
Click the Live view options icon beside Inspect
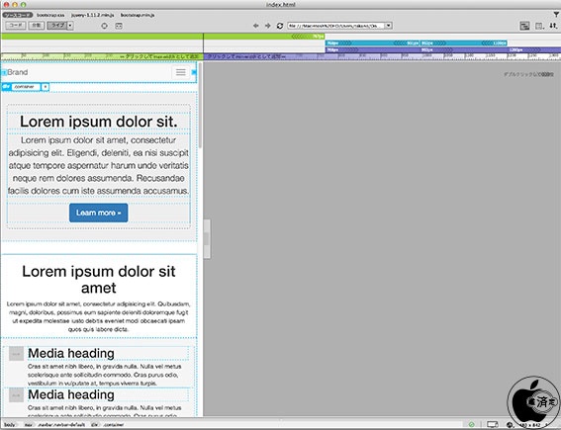(119, 26)
